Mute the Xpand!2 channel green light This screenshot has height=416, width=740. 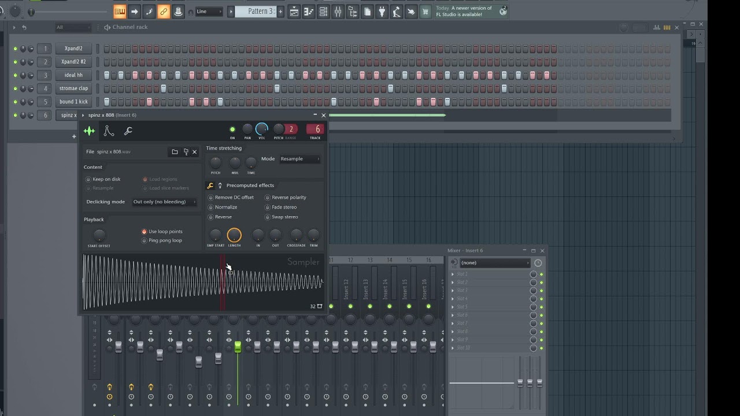tap(15, 49)
